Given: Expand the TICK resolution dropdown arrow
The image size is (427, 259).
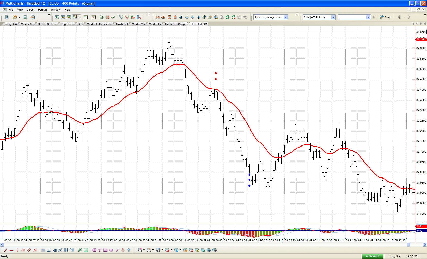Looking at the screenshot, I should [144, 250].
